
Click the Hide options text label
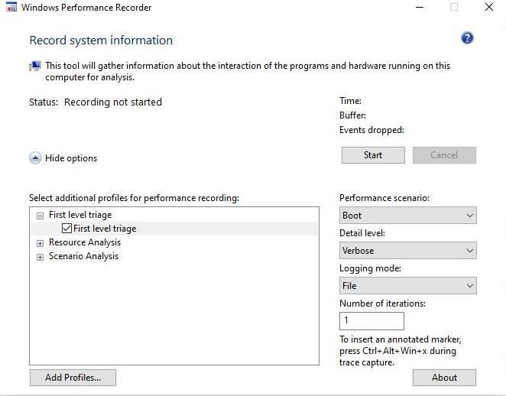[71, 158]
